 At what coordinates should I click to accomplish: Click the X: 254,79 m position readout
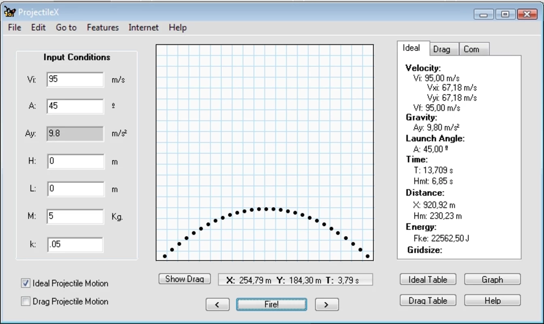(249, 280)
